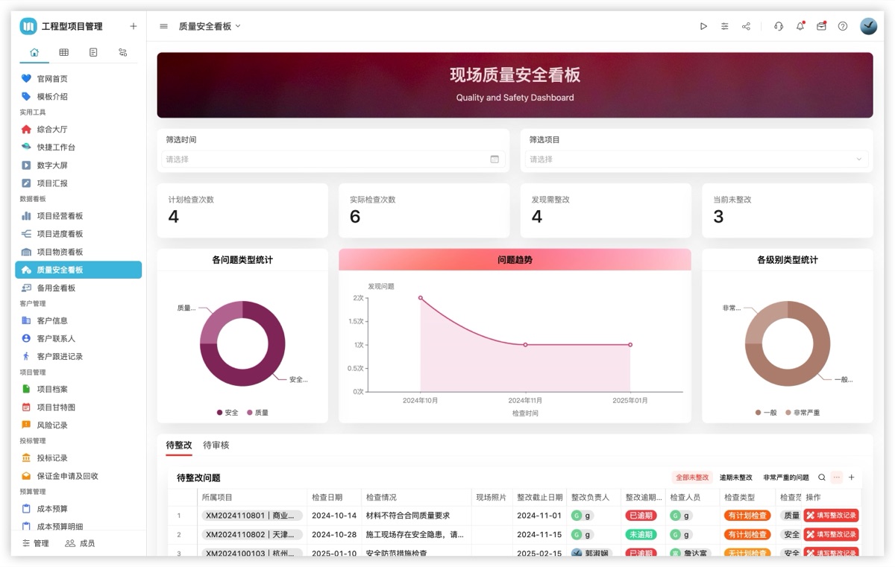Select the table view tab icon in sidebar

64,52
